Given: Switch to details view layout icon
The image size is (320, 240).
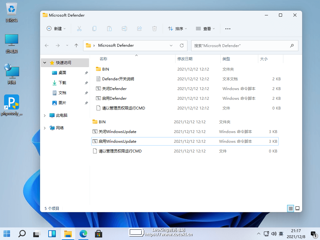Looking at the screenshot, I should [x=291, y=208].
